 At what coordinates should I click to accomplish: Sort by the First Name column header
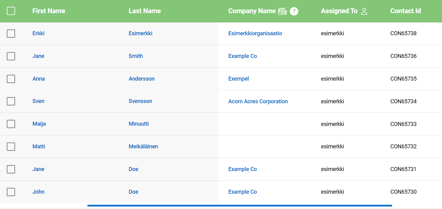click(x=49, y=11)
